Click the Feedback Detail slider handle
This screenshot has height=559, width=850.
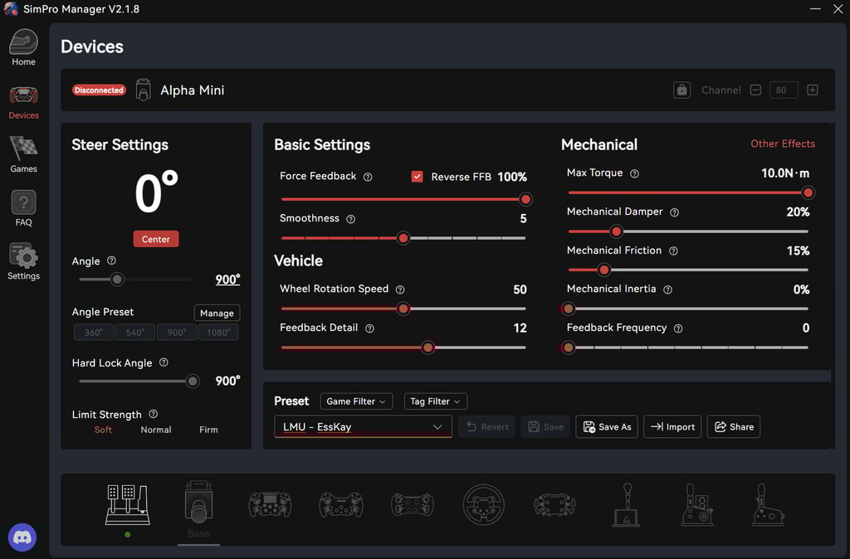427,348
